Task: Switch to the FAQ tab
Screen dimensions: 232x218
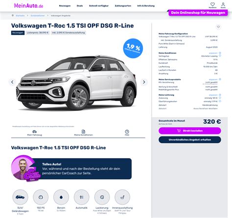Action: (x=127, y=133)
